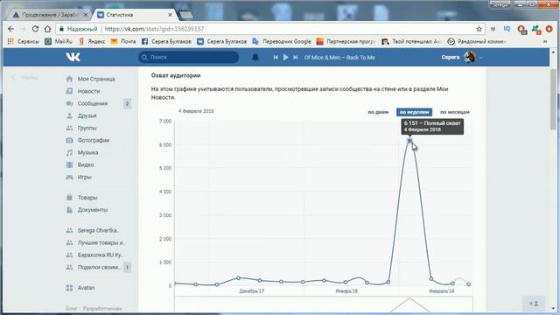Click the Назад back link
Image resolution: width=560 pixels, height=315 pixels.
25,77
